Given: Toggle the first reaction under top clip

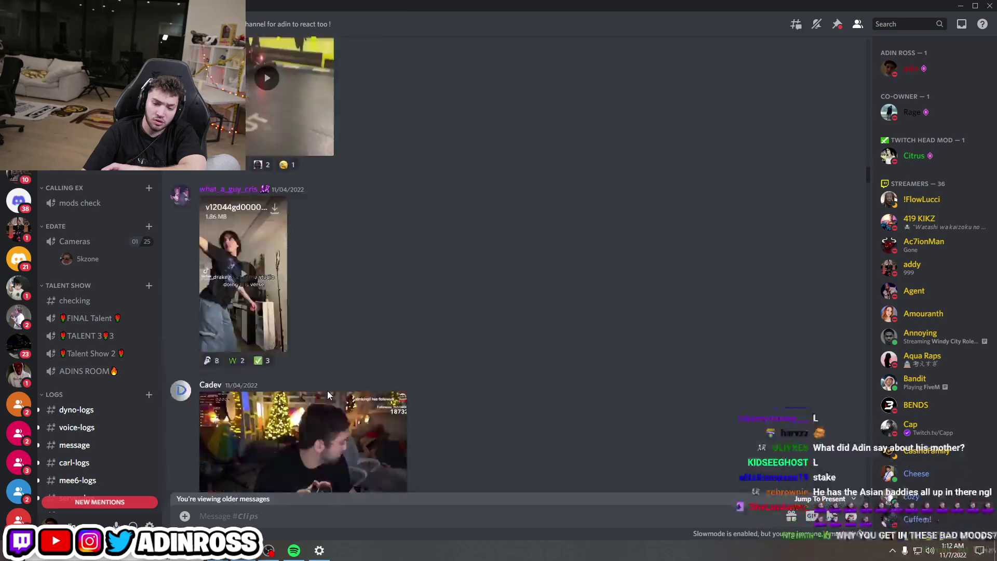Looking at the screenshot, I should [262, 165].
